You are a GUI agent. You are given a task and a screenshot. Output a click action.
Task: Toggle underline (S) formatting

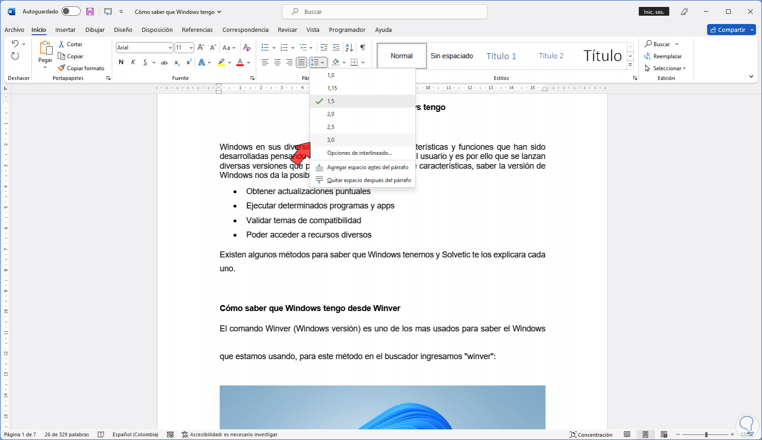(x=145, y=62)
